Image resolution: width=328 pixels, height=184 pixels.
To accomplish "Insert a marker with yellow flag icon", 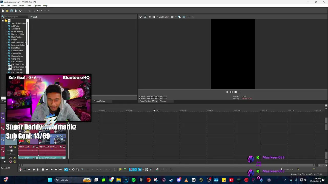I will coord(120,169).
